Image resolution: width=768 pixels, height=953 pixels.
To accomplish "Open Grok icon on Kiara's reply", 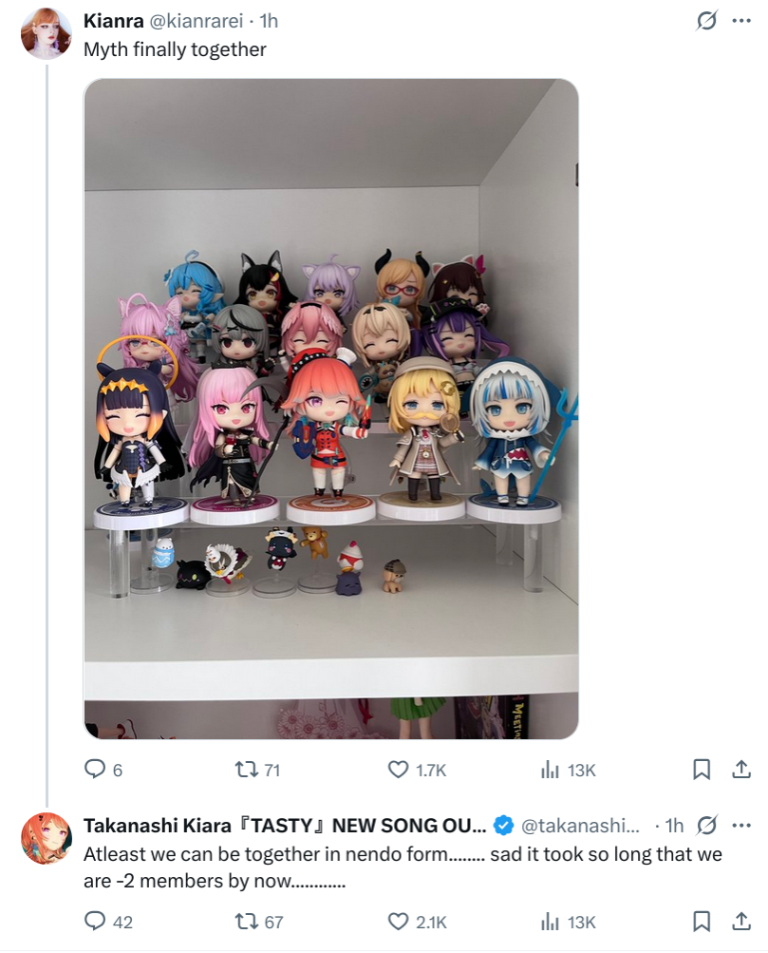I will pos(707,826).
